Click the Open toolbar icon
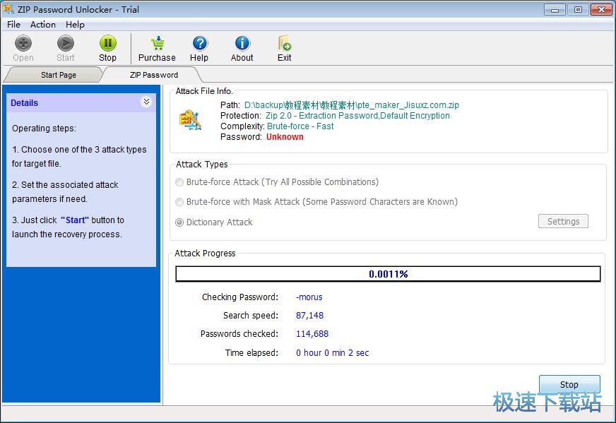 tap(23, 44)
